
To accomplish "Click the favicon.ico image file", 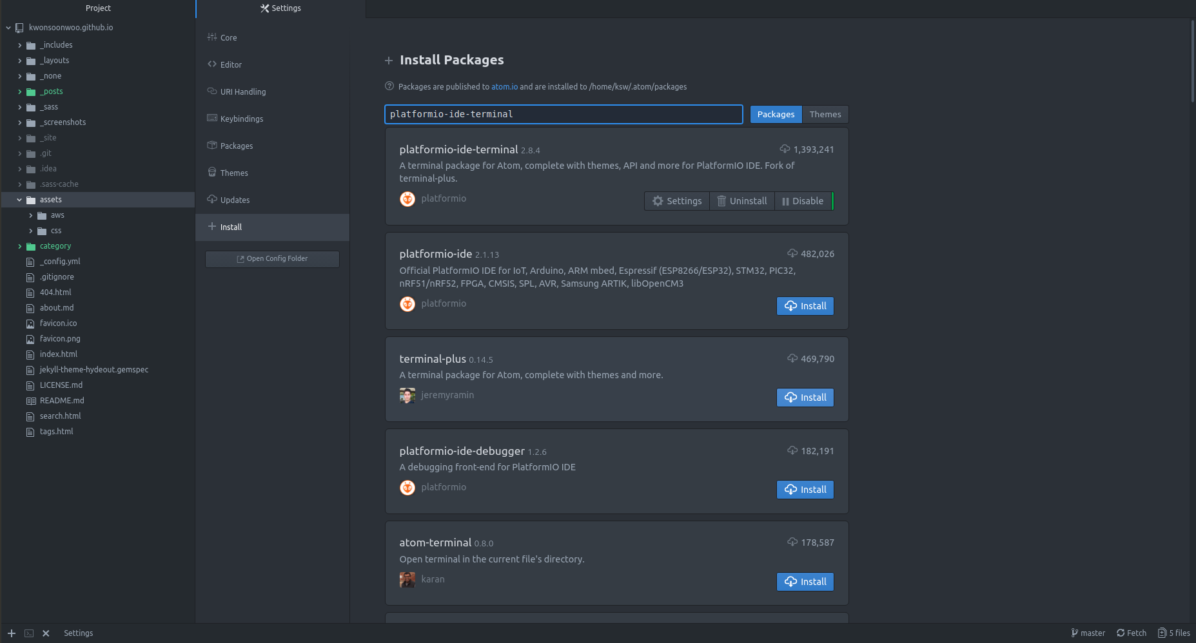I will pos(58,323).
